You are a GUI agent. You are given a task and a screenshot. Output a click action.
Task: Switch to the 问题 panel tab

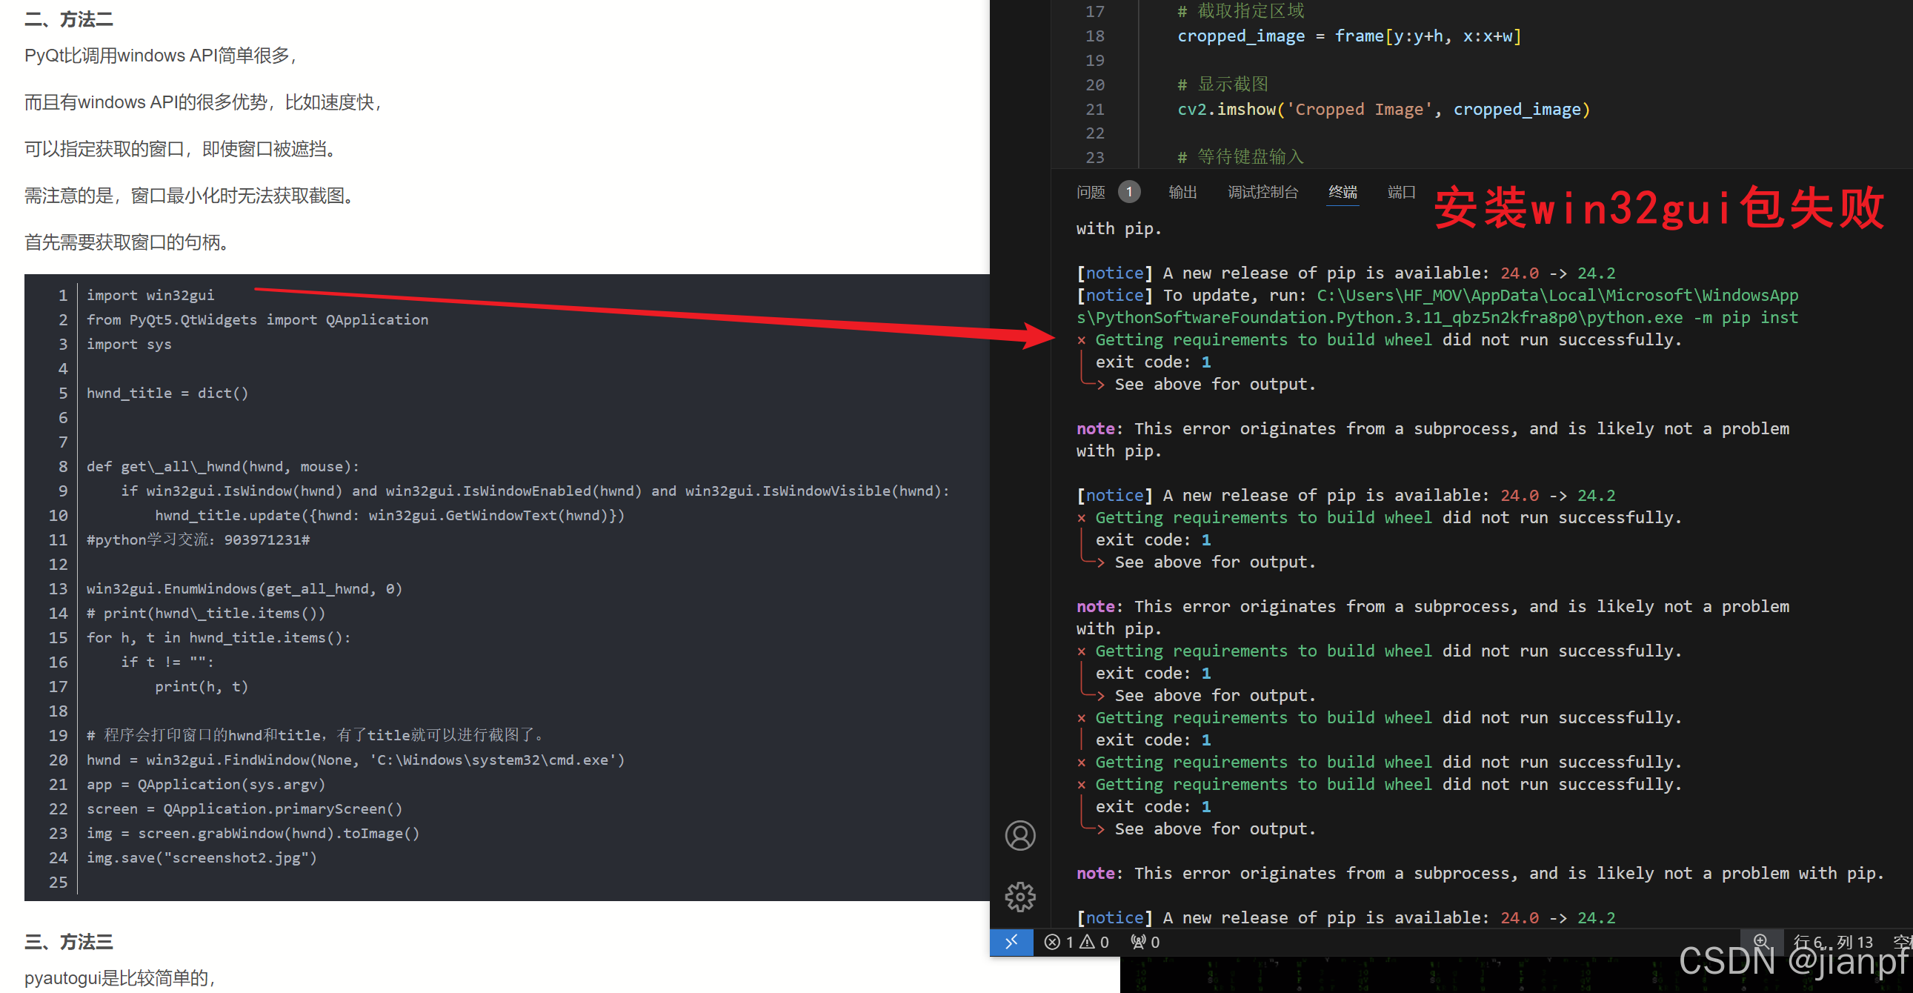(x=1090, y=193)
